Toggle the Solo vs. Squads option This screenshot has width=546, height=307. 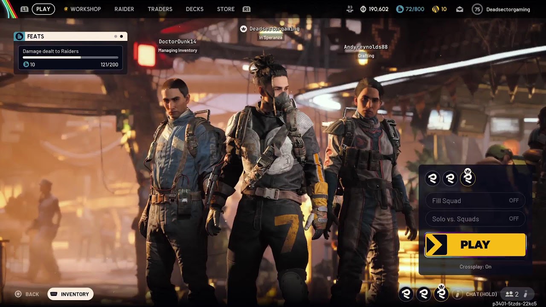475,219
